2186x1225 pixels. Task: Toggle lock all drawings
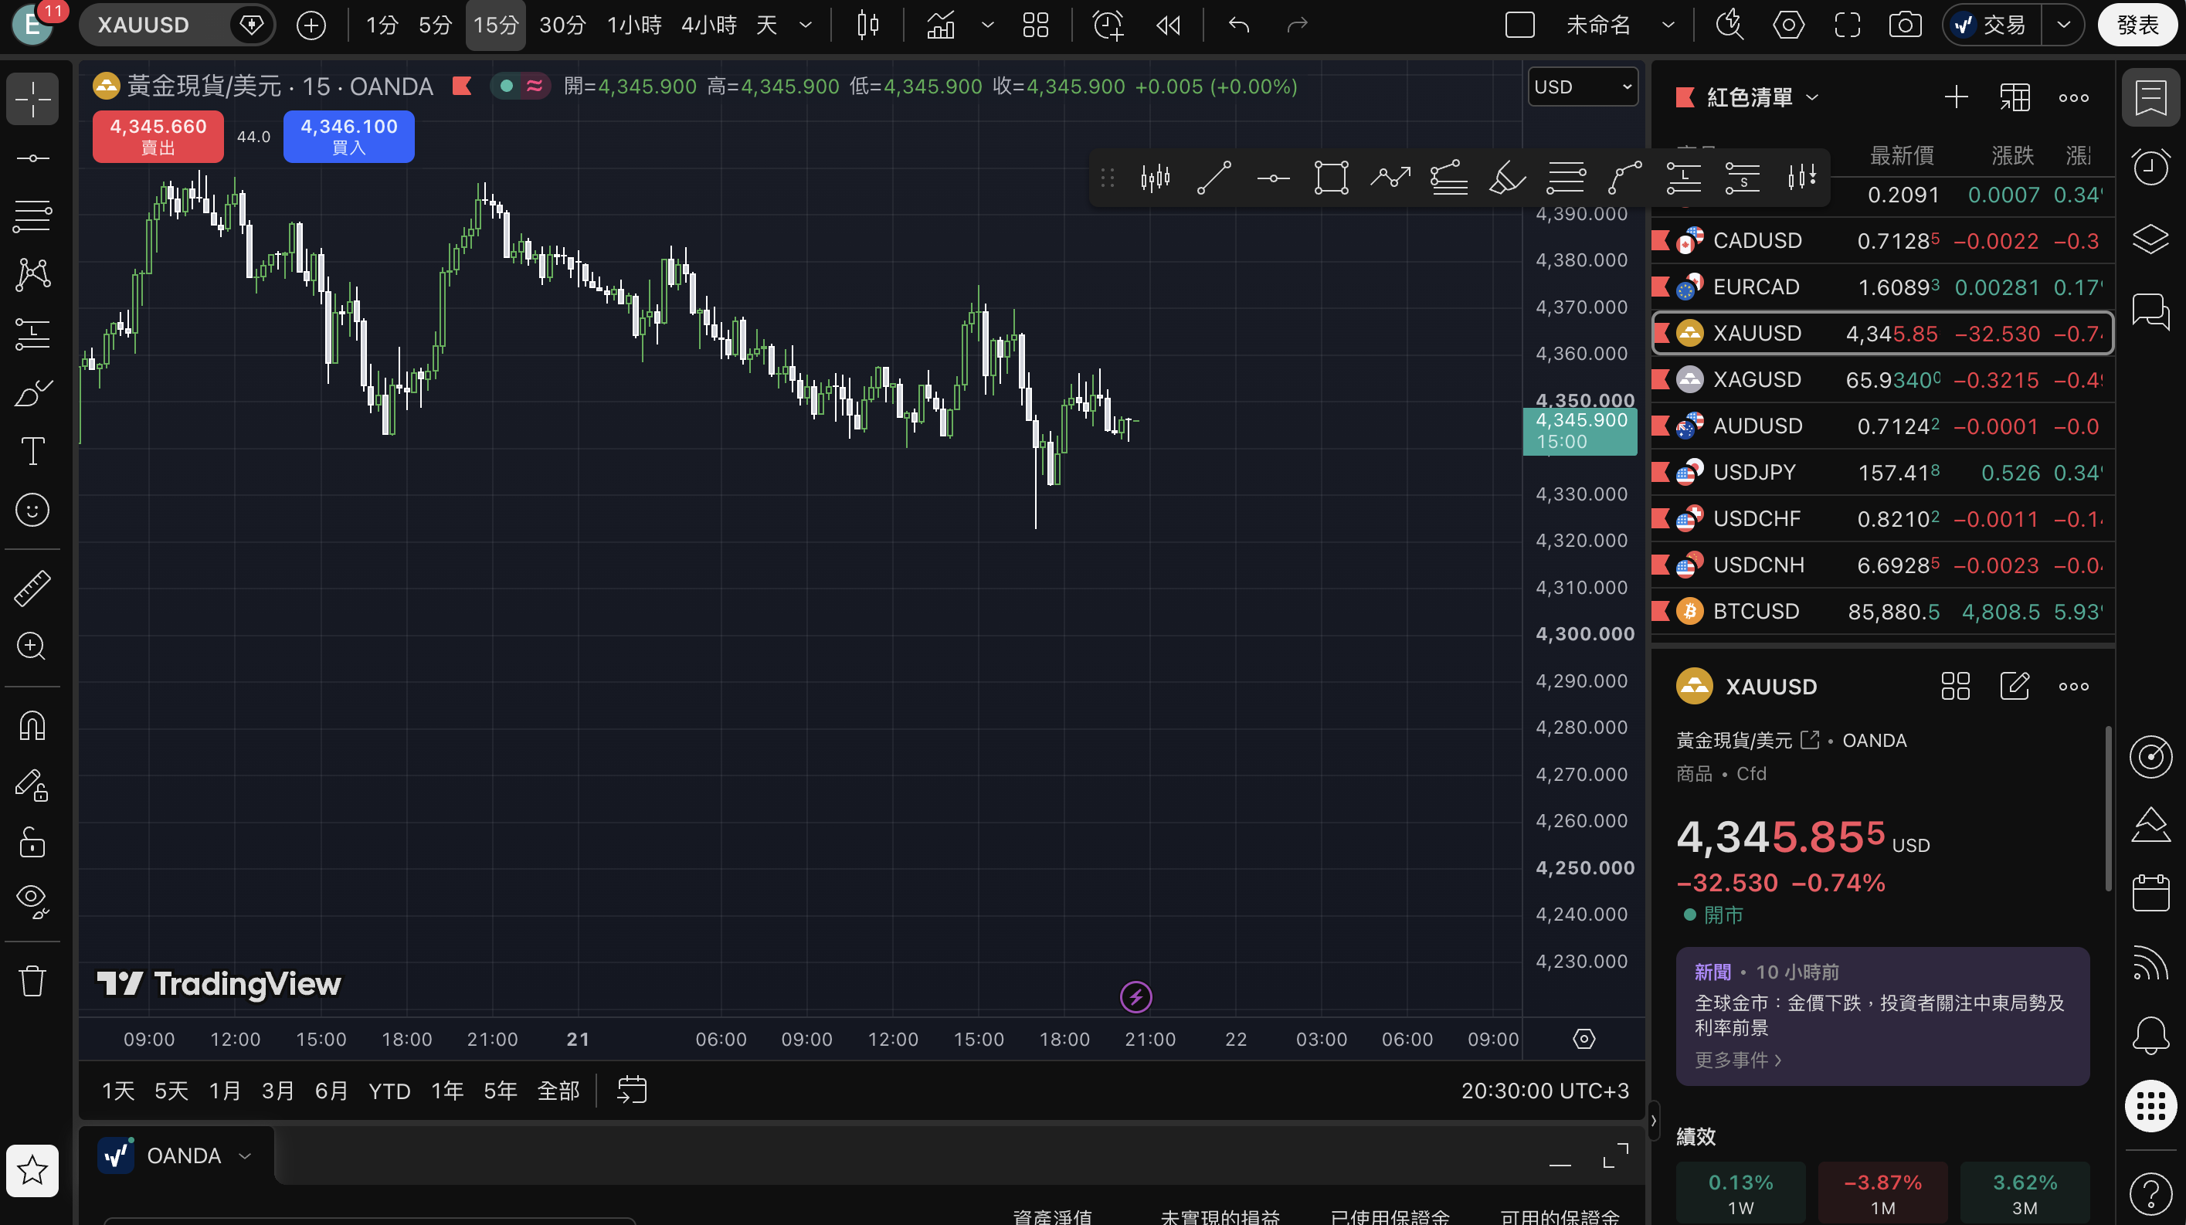pos(32,843)
